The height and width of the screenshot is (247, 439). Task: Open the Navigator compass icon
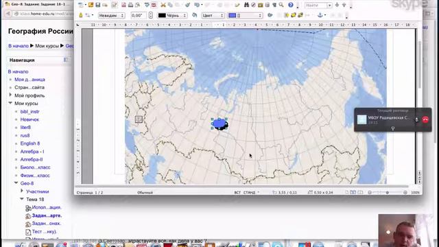253,5
